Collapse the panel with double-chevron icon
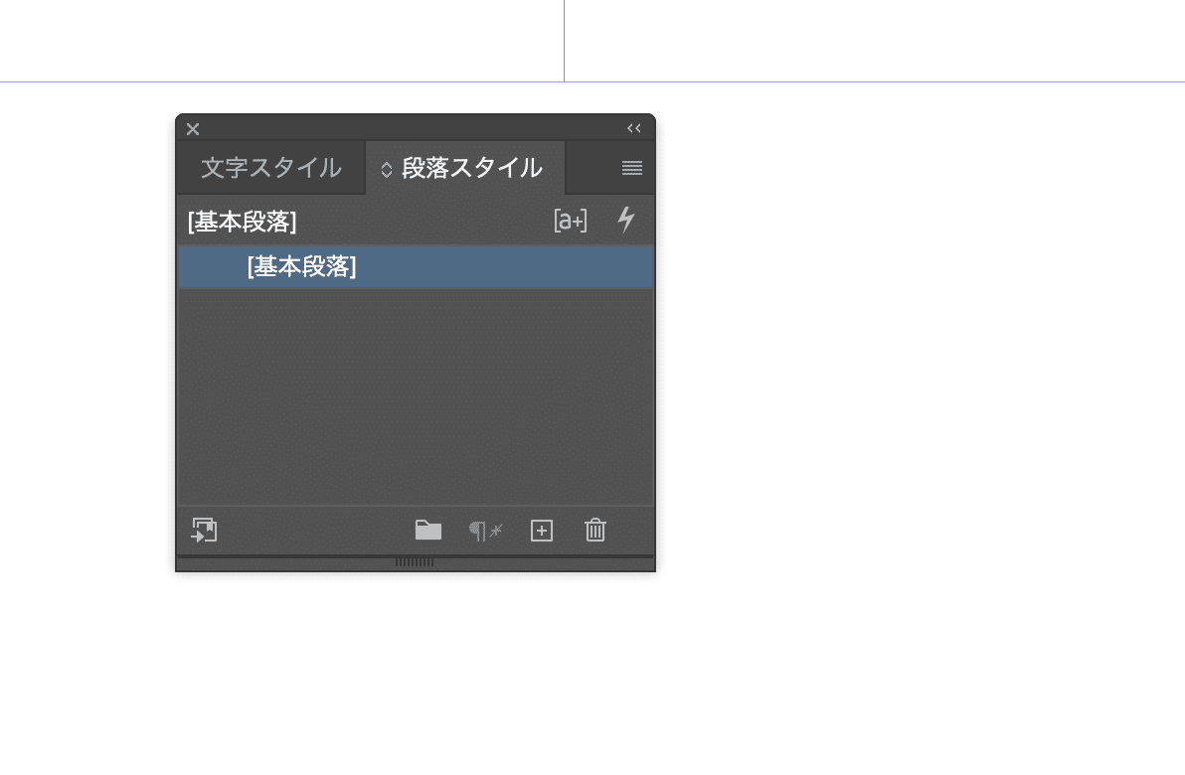 click(633, 128)
